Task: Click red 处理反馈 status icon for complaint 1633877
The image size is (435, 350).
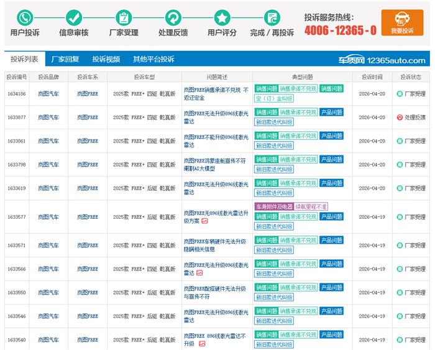Action: click(x=400, y=117)
